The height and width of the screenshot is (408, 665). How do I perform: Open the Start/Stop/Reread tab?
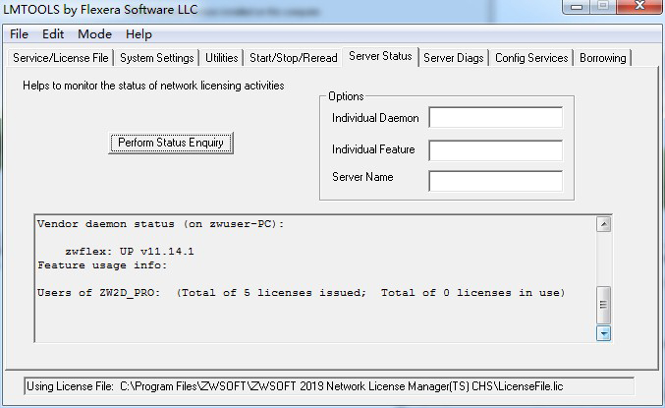coord(294,58)
